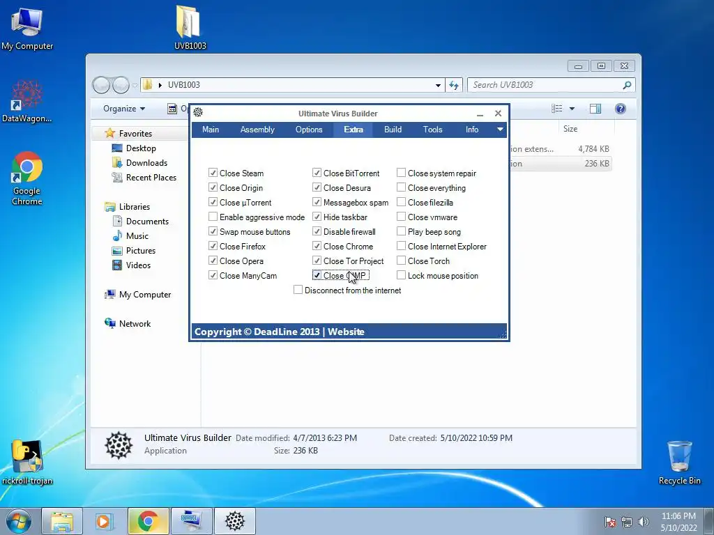Open My Computer desktop icon
The width and height of the screenshot is (714, 535).
[x=27, y=29]
